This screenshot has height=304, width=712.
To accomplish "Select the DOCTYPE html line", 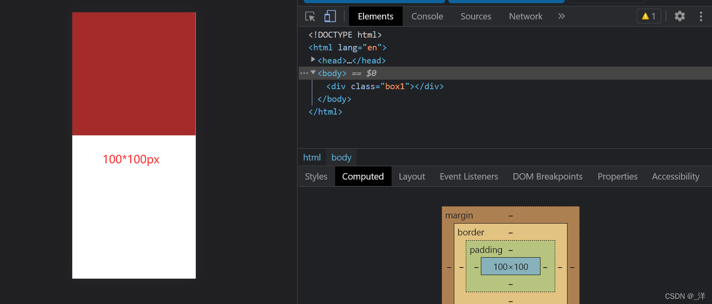I will [345, 35].
